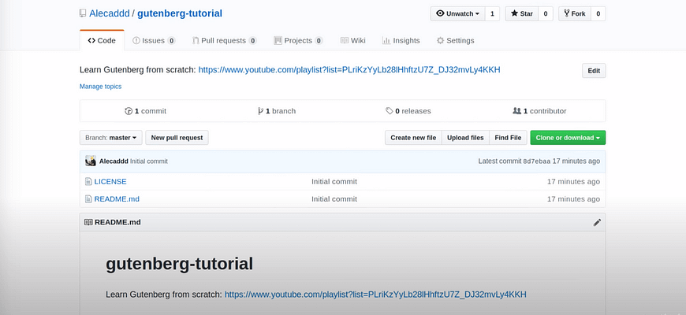The height and width of the screenshot is (315, 686).
Task: Click the gutenberg-tutorial repository name link
Action: coord(180,13)
